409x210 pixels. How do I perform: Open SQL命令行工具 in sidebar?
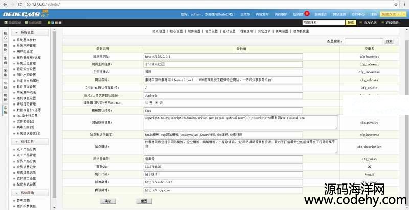(27, 116)
